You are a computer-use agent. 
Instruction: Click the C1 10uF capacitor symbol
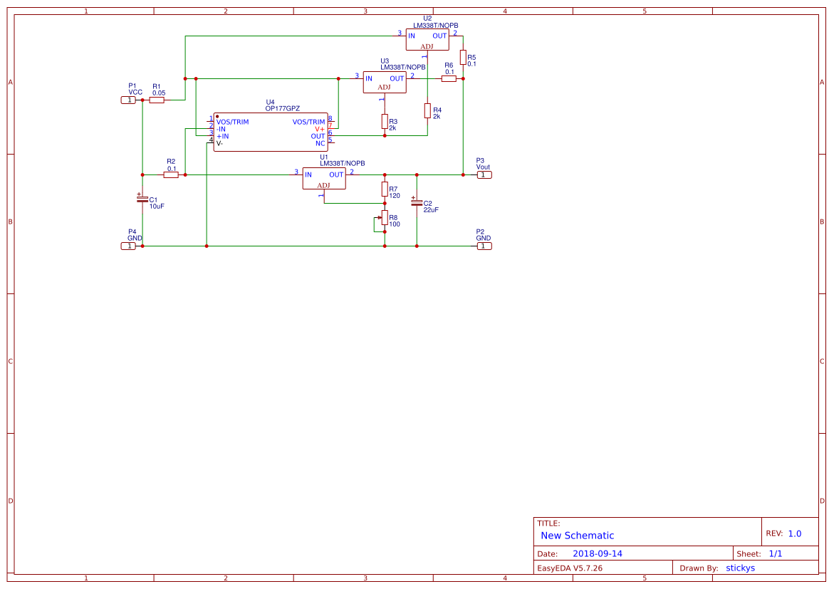[142, 199]
